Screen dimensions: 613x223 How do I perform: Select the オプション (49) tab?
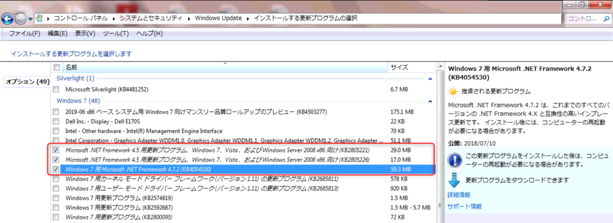(x=27, y=82)
